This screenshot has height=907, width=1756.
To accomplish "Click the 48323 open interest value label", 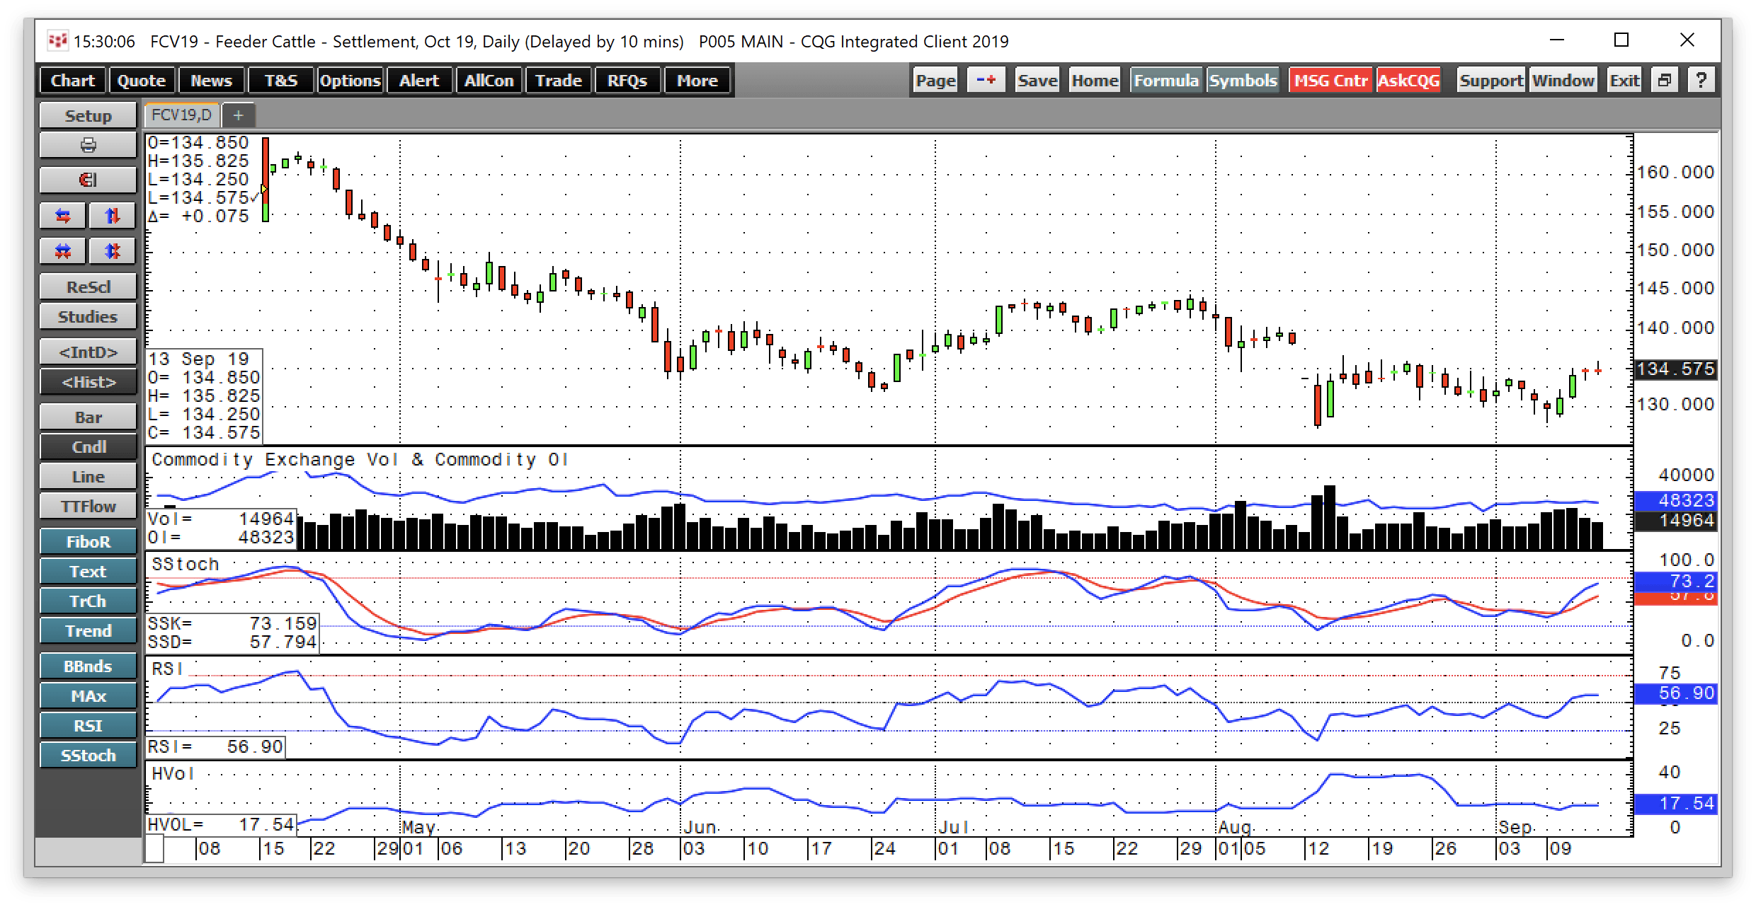I will coord(1675,500).
